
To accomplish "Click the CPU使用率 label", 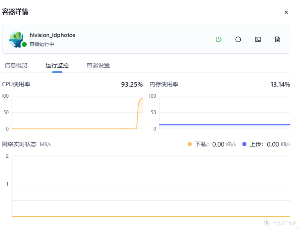I will [x=16, y=84].
